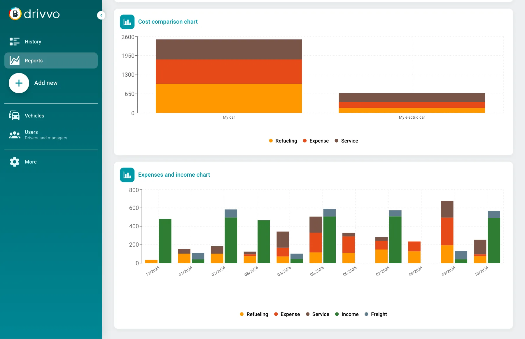This screenshot has width=525, height=339.
Task: Click the Cost comparison chart icon
Action: [x=127, y=22]
